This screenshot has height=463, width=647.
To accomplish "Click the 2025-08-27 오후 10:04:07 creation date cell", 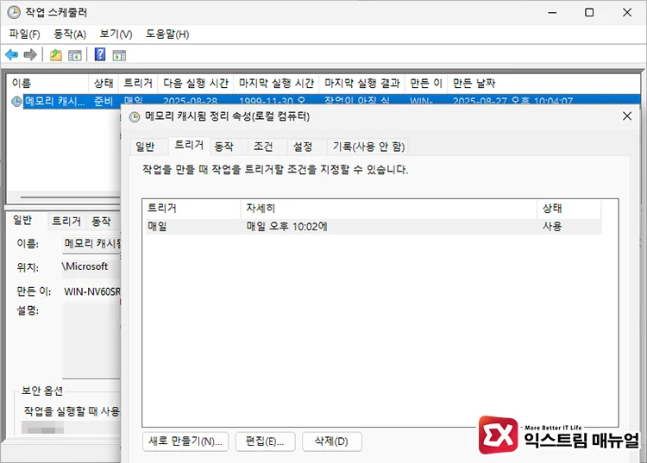I will (x=512, y=101).
